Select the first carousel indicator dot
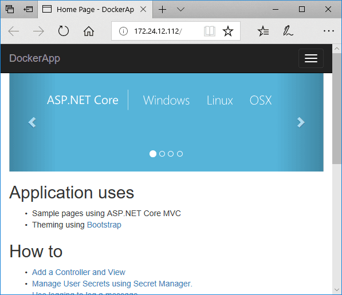Image resolution: width=342 pixels, height=295 pixels. 153,154
